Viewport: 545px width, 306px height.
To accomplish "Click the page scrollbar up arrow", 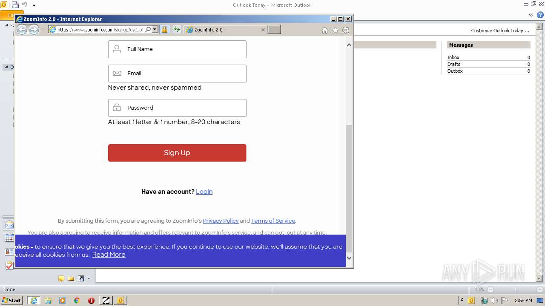I will pos(349,45).
